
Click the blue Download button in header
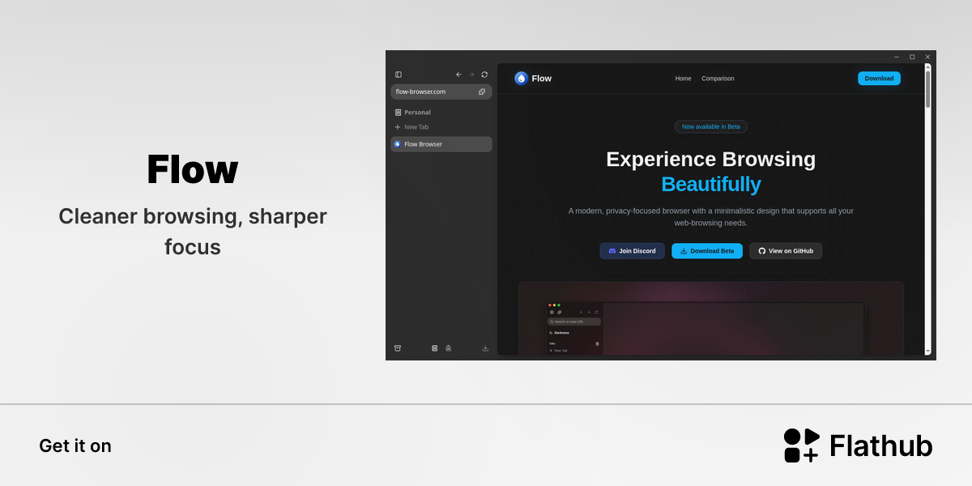point(879,79)
